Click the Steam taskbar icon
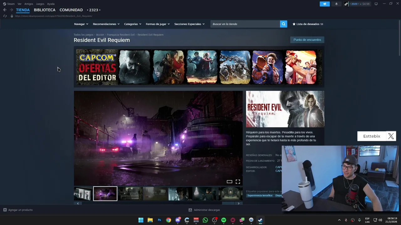This screenshot has height=225, width=401. [260, 220]
